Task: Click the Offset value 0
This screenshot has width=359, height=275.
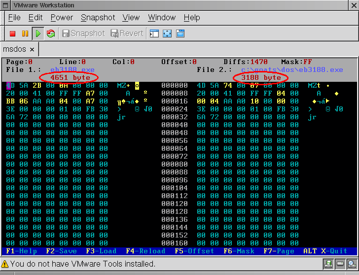Action: [x=194, y=62]
